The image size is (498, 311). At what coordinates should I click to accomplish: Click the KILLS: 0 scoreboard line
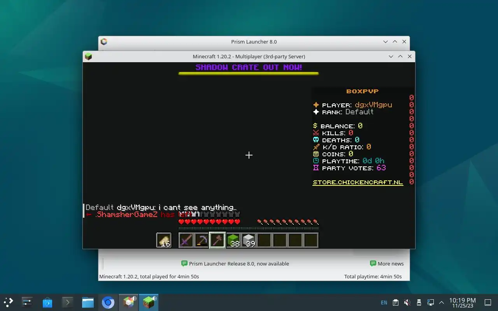point(333,133)
